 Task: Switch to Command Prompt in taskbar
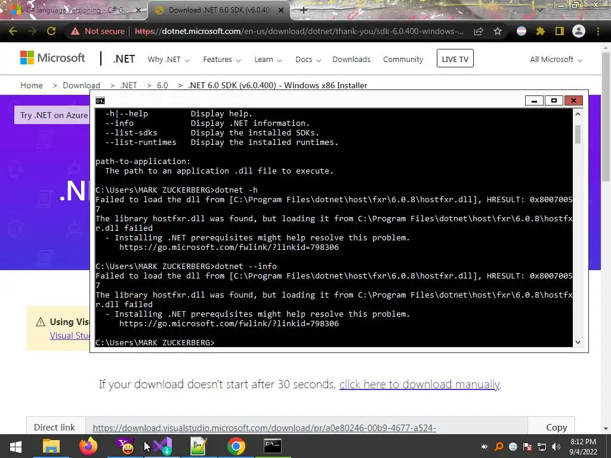(x=272, y=446)
